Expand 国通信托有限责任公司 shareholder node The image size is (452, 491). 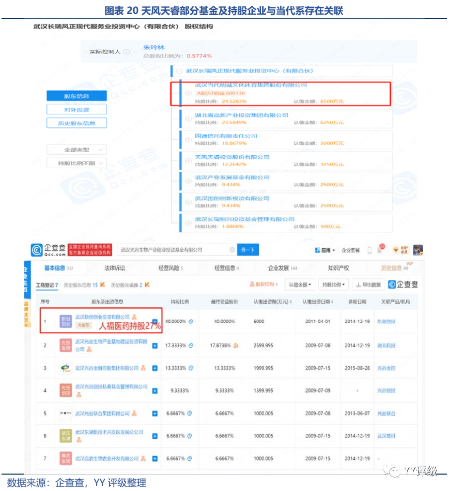[188, 140]
